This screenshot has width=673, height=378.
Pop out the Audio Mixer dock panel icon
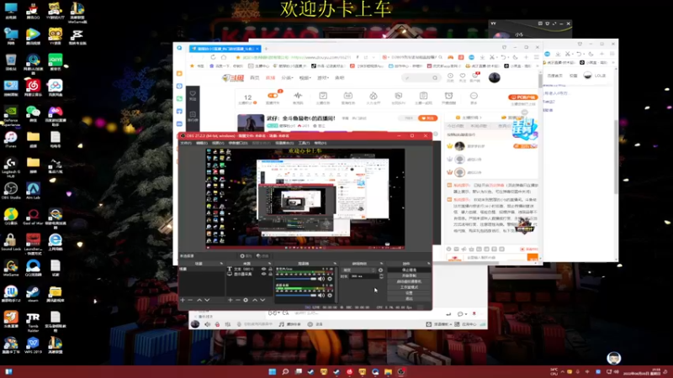point(335,263)
